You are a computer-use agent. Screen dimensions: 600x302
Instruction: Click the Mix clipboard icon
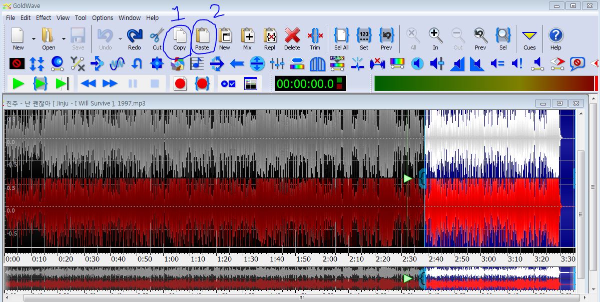click(x=248, y=35)
